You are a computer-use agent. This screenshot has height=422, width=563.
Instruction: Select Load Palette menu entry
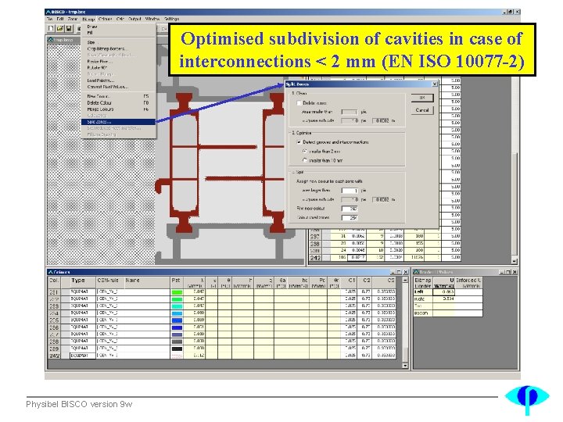[119, 80]
